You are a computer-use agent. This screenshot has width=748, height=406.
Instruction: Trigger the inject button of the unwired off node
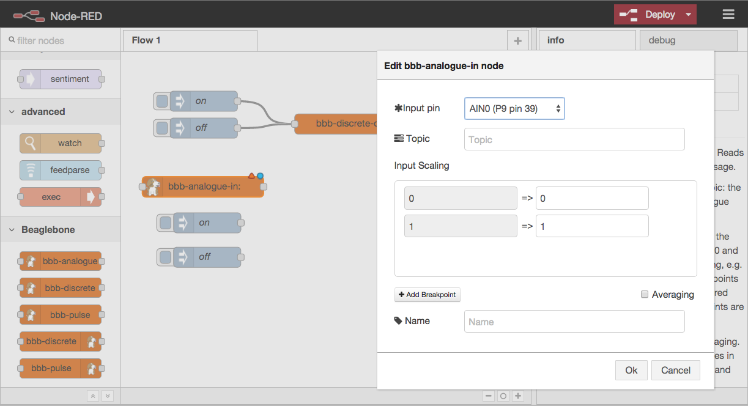click(166, 257)
